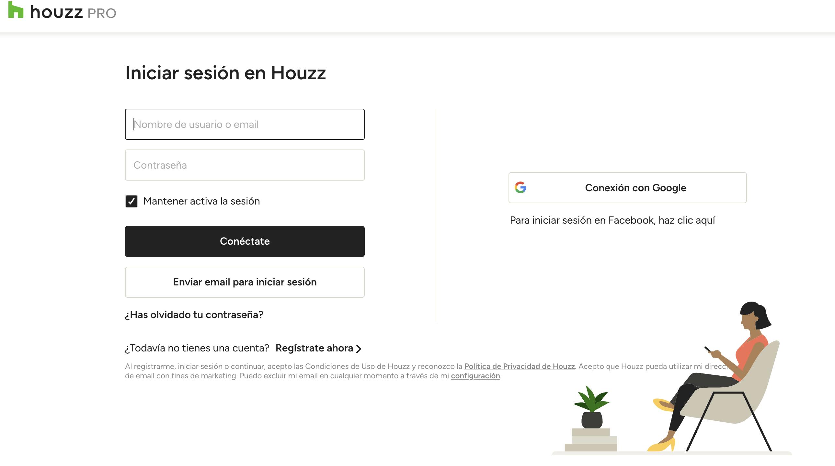Open Política de Privacidad de Houzz
Screen dimensions: 835x466
pos(519,366)
